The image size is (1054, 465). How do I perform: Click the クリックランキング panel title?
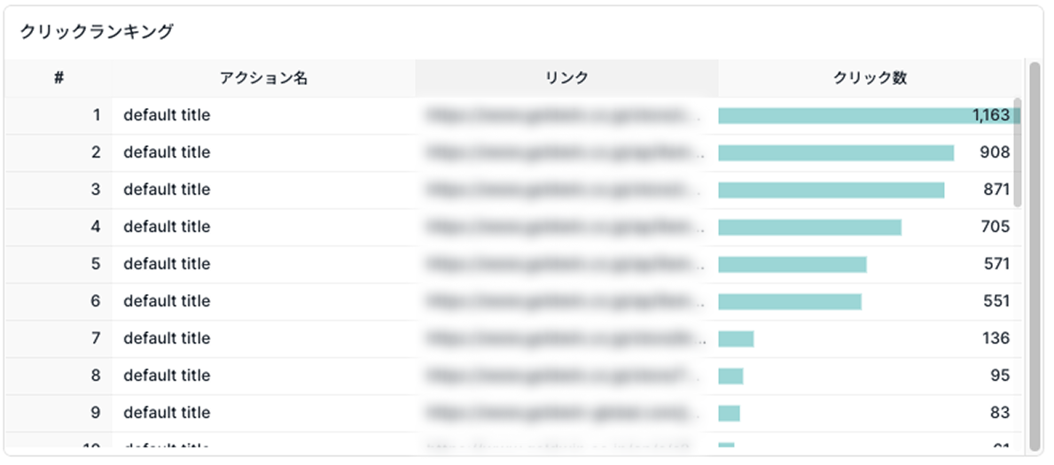97,32
